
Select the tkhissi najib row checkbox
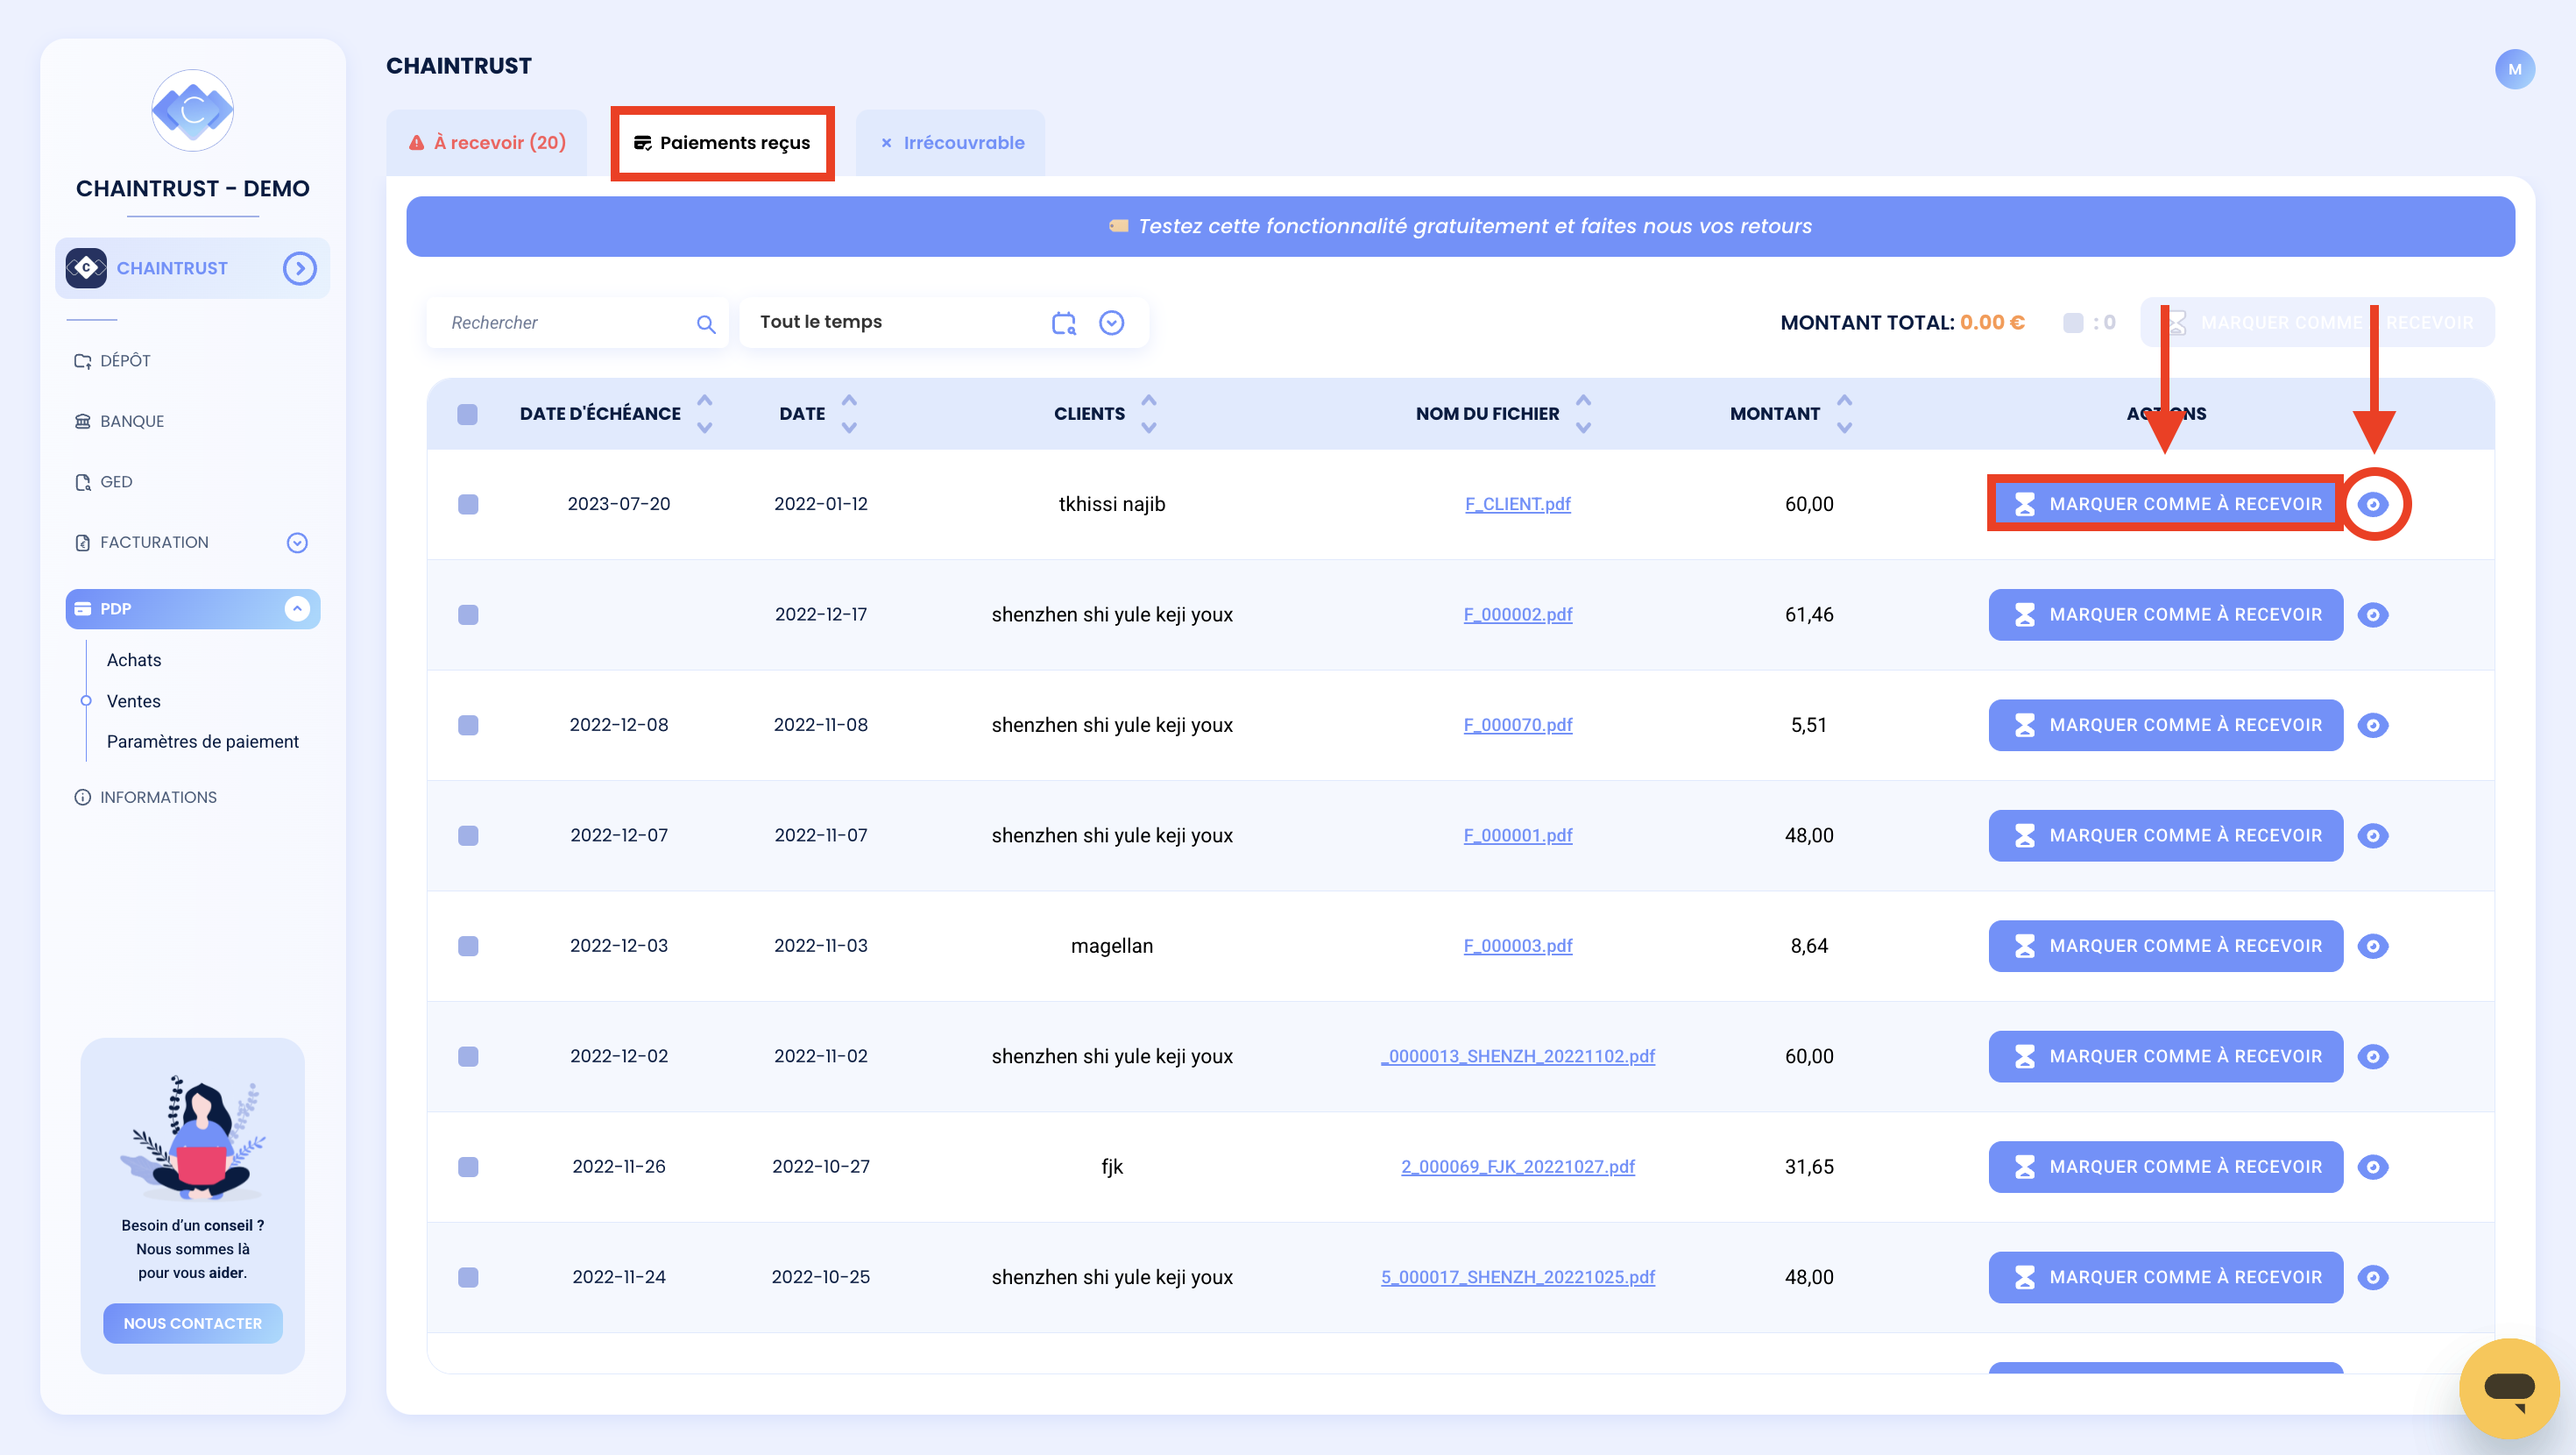[x=467, y=504]
